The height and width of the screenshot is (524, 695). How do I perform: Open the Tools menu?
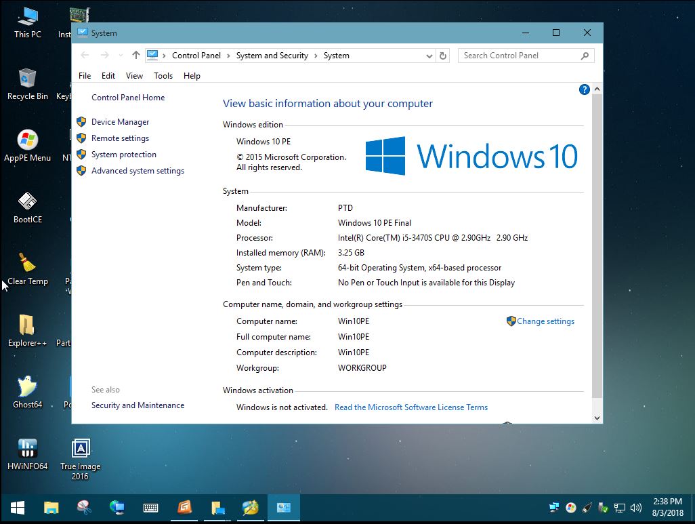coord(163,76)
